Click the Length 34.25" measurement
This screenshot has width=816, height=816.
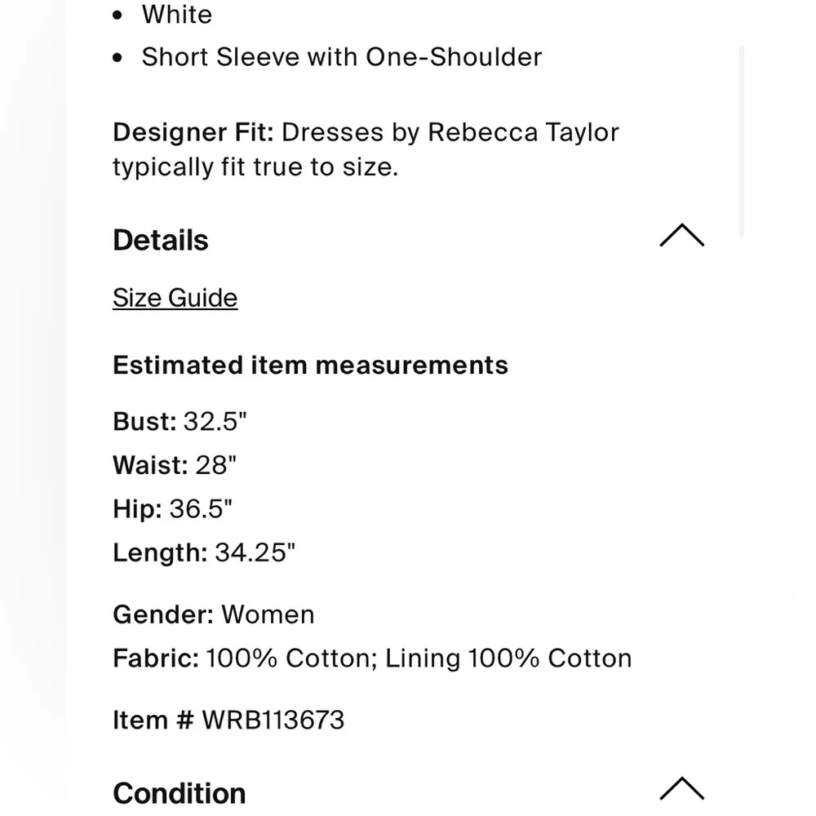(x=203, y=552)
